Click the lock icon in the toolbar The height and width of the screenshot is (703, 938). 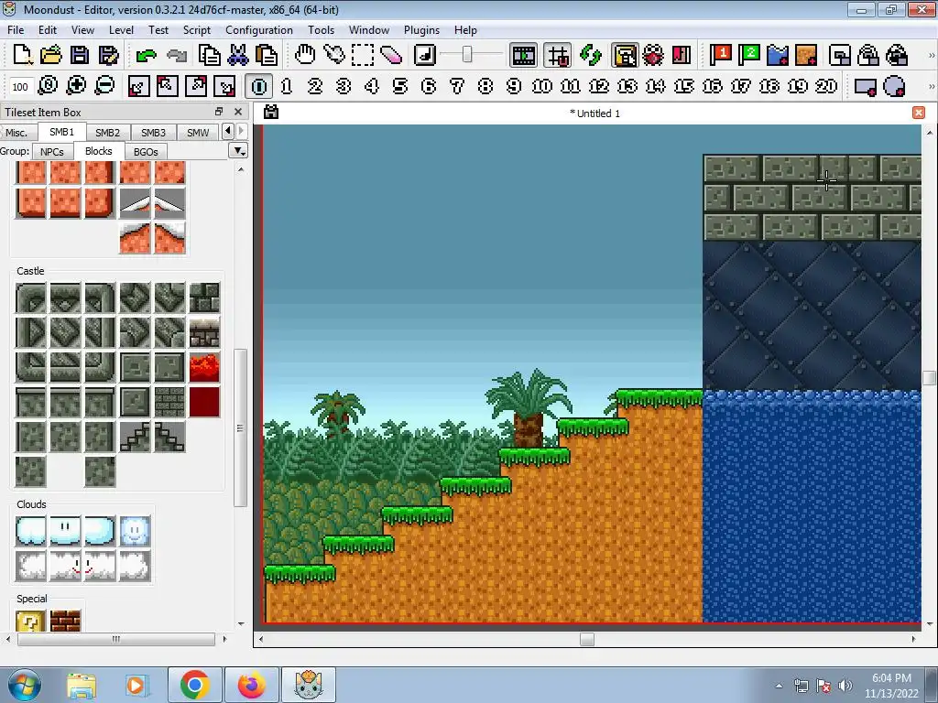click(868, 55)
